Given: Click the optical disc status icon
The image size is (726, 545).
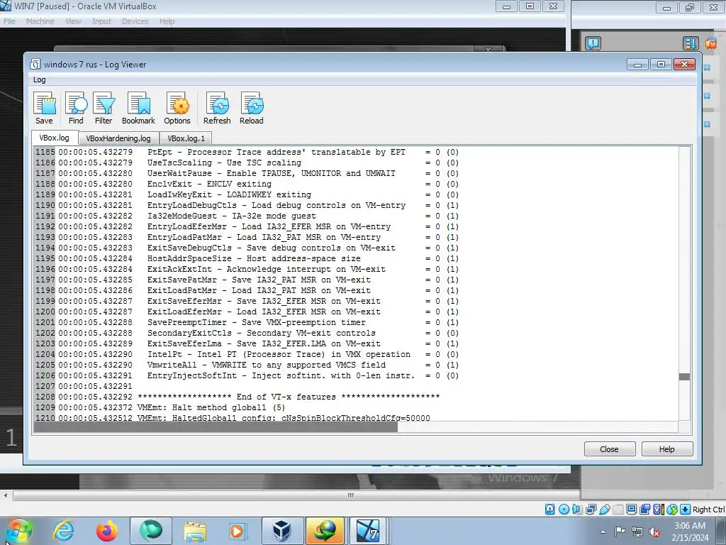Looking at the screenshot, I should (x=564, y=510).
